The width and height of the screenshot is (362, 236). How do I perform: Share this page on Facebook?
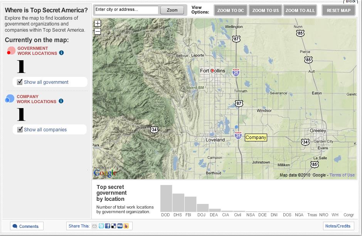108,226
